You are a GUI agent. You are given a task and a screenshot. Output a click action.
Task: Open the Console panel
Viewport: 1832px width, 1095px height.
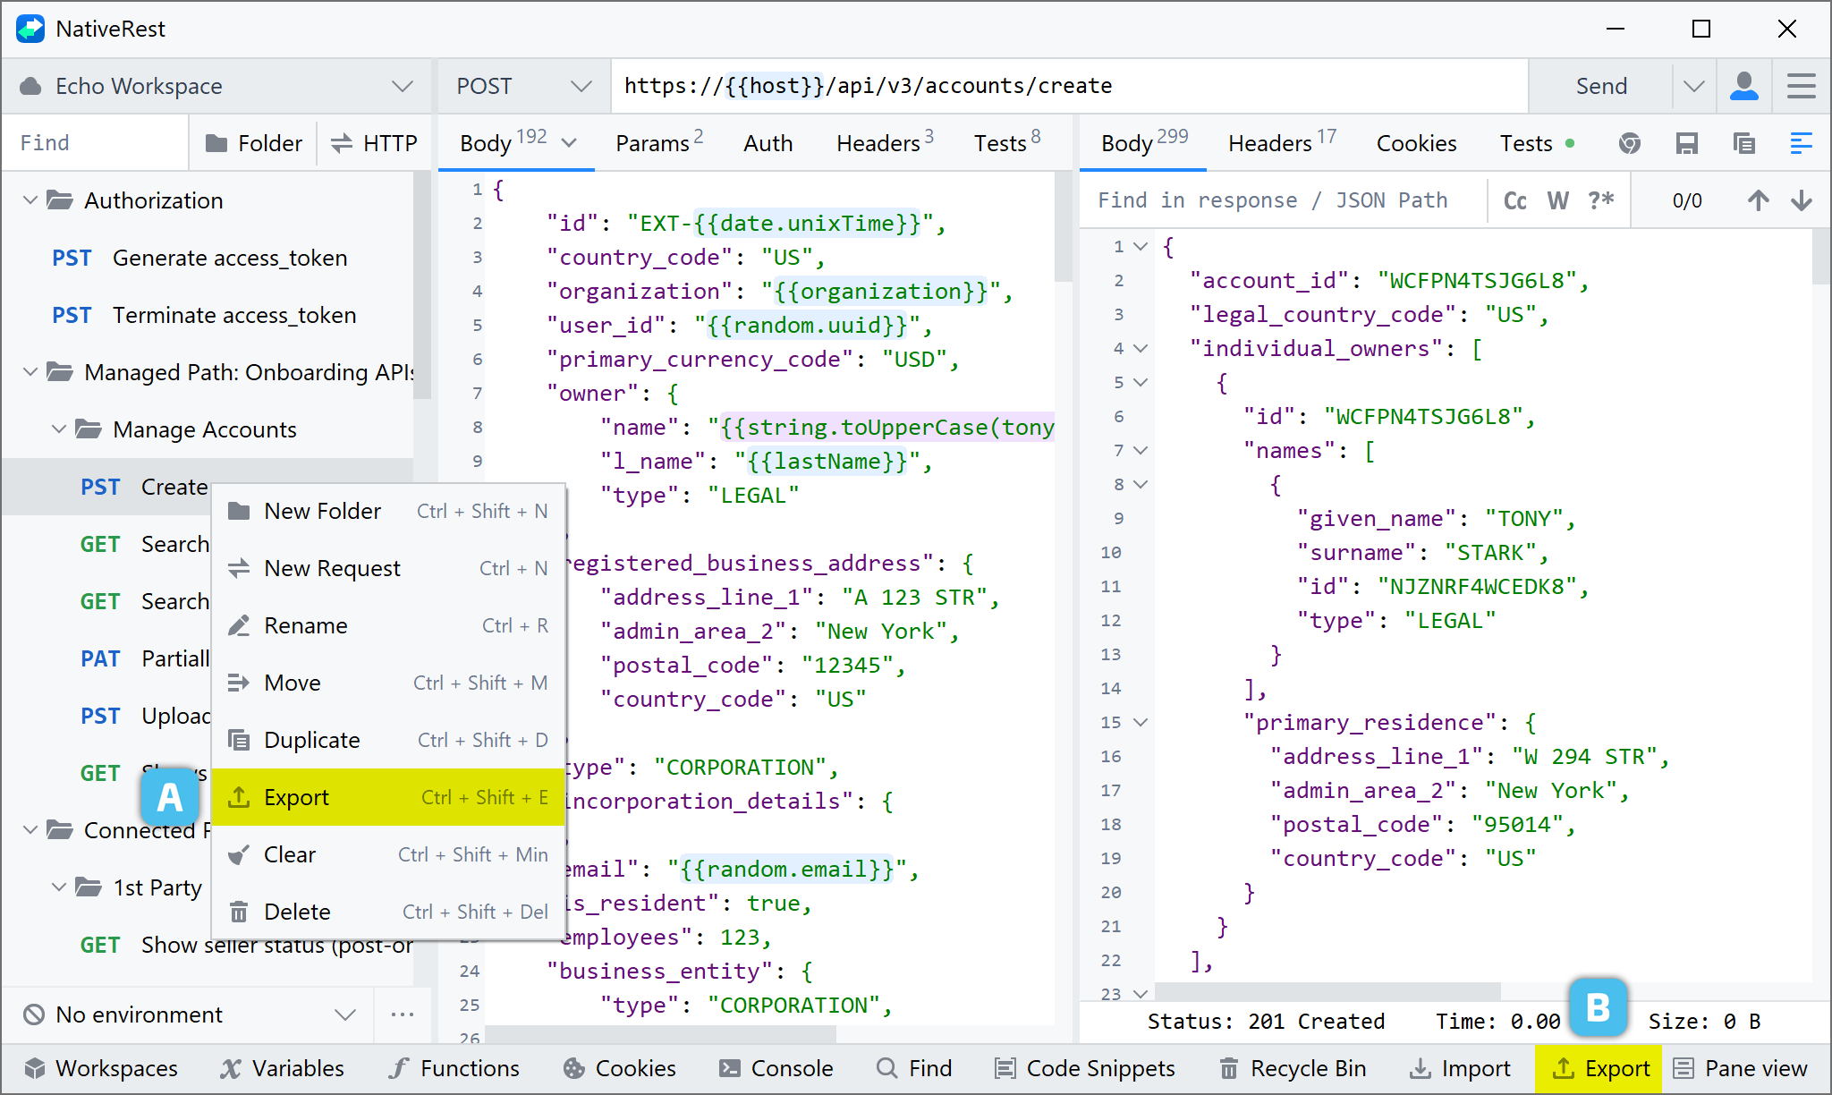776,1067
